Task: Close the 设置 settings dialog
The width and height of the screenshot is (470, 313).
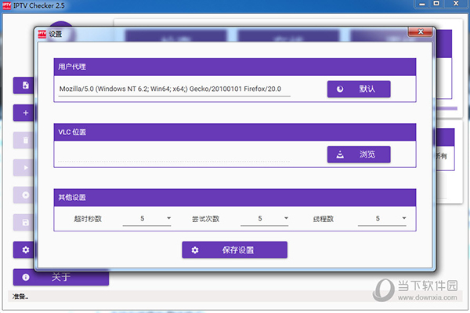Action: tap(420, 31)
